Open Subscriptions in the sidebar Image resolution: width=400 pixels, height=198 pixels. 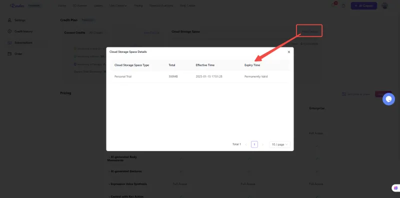point(23,42)
